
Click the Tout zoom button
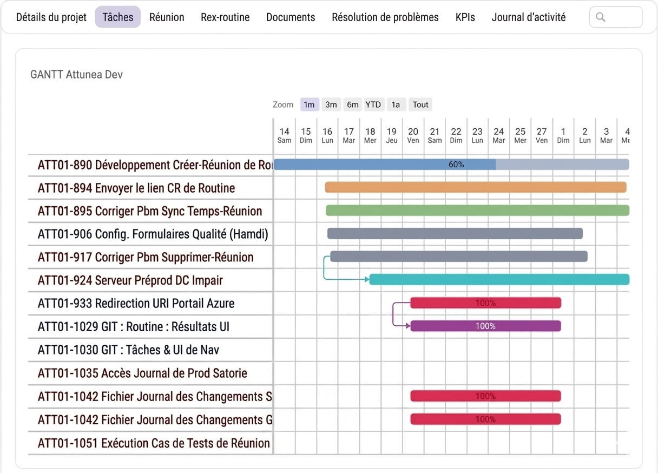[420, 104]
